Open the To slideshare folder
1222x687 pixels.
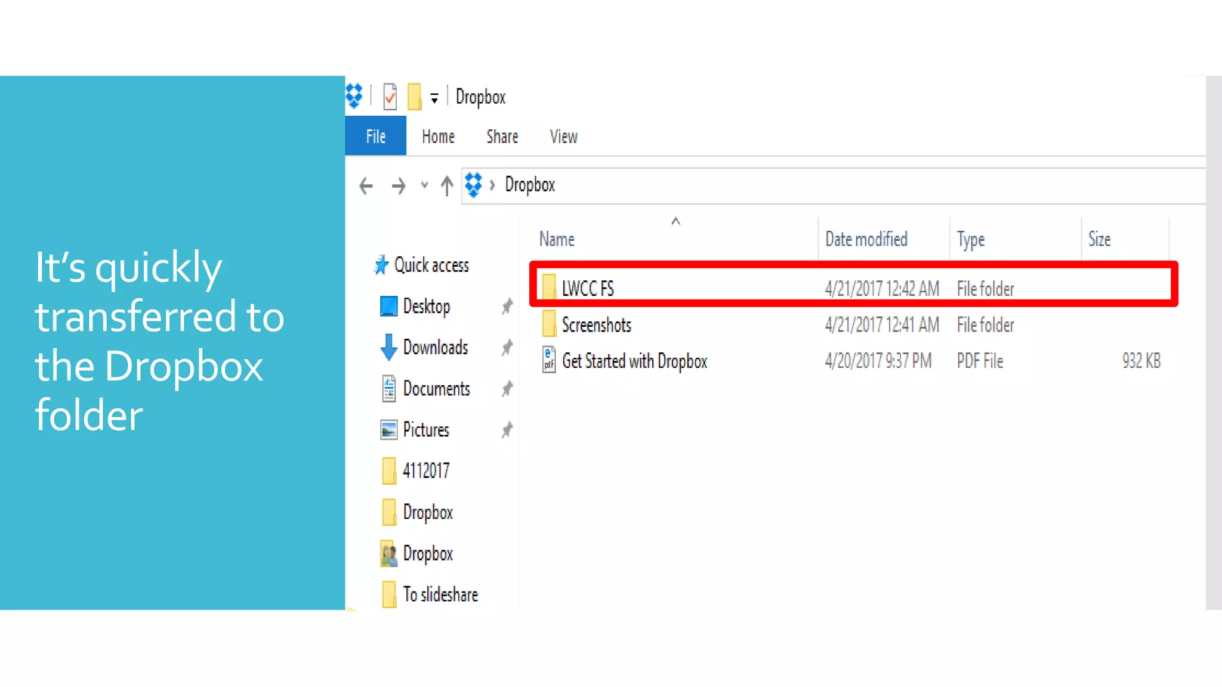[x=440, y=595]
